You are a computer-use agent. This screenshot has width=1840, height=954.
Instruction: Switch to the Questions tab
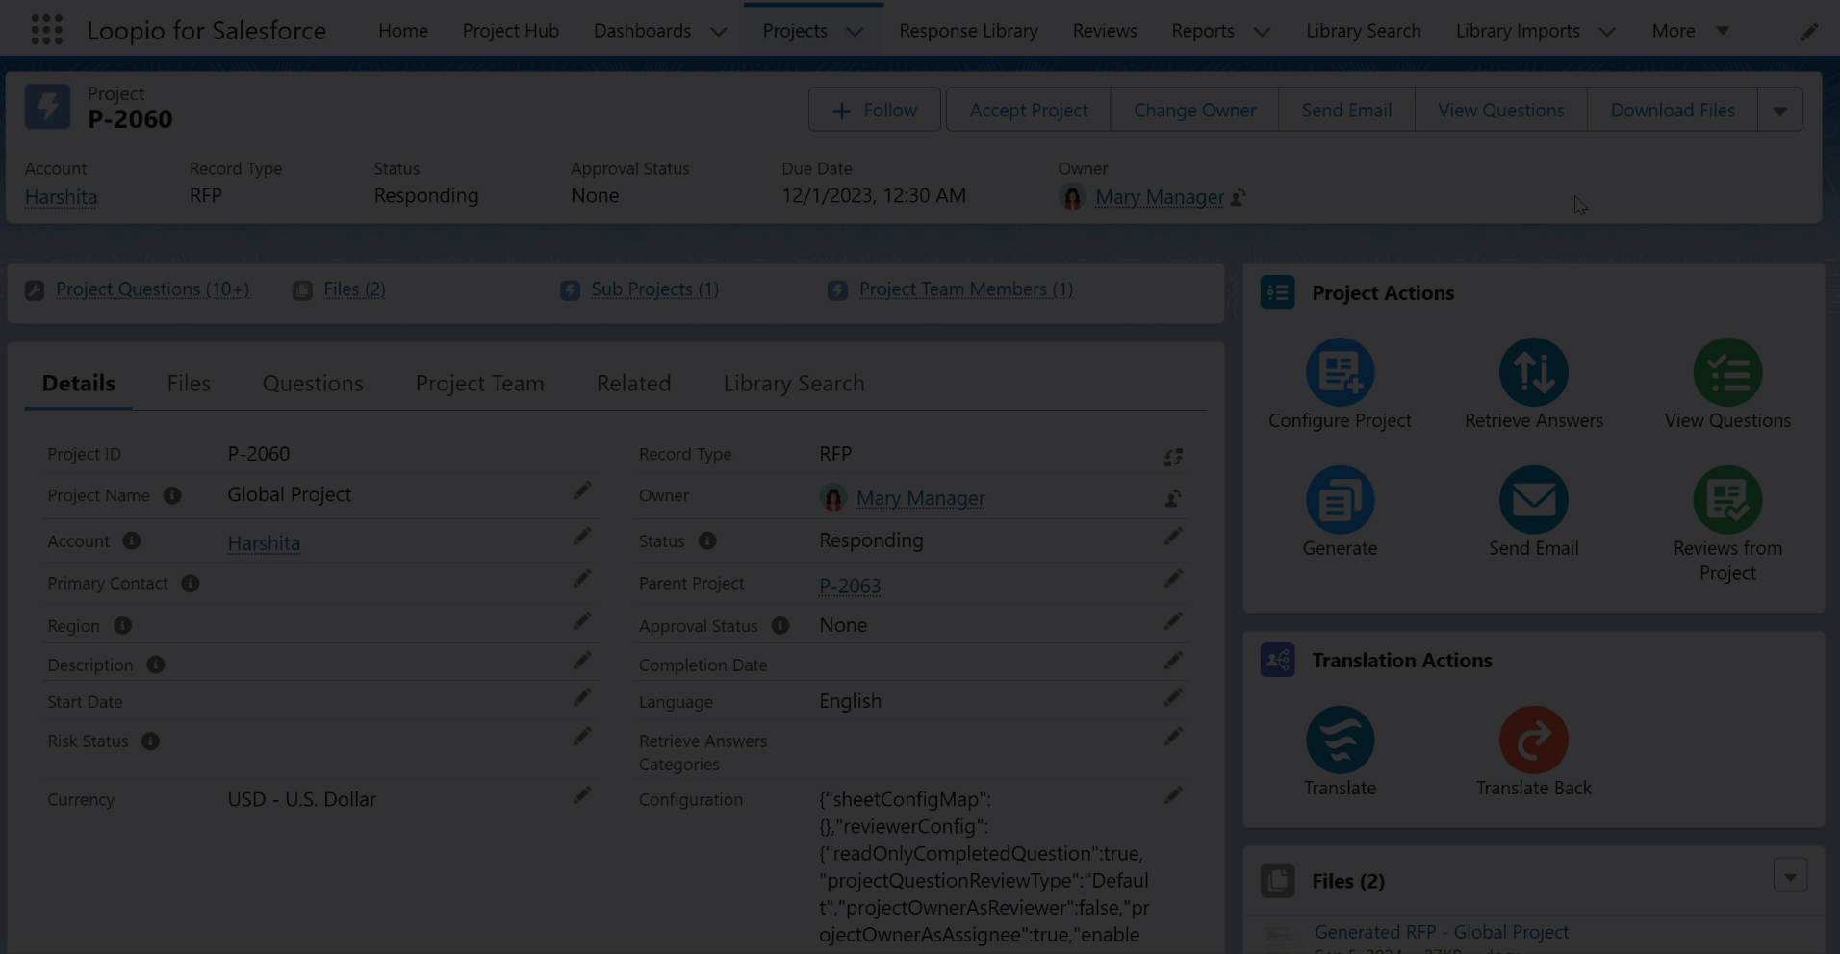pos(313,383)
